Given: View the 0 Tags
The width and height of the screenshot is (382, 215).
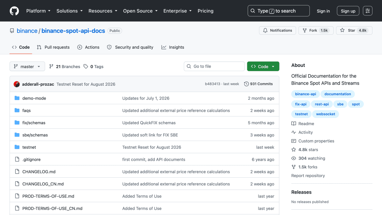Looking at the screenshot, I should (x=94, y=67).
